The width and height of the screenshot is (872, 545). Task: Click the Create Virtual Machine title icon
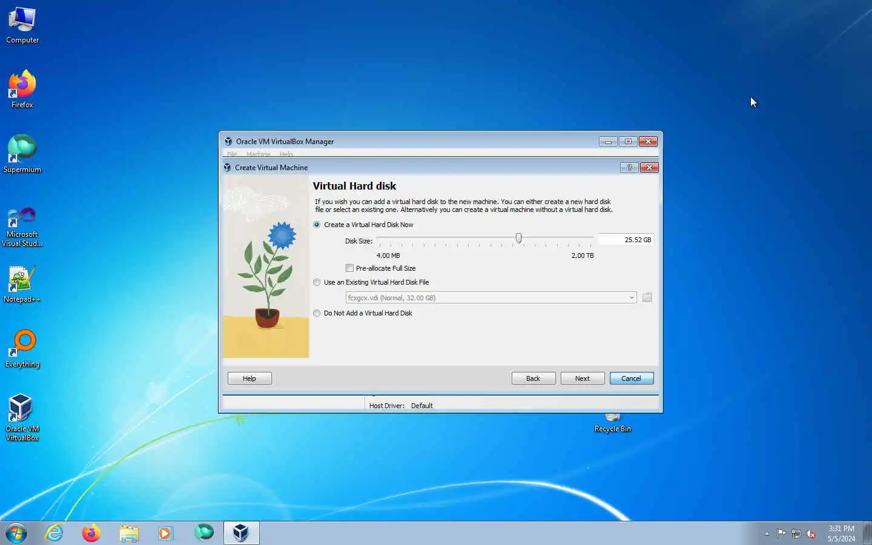[x=227, y=167]
